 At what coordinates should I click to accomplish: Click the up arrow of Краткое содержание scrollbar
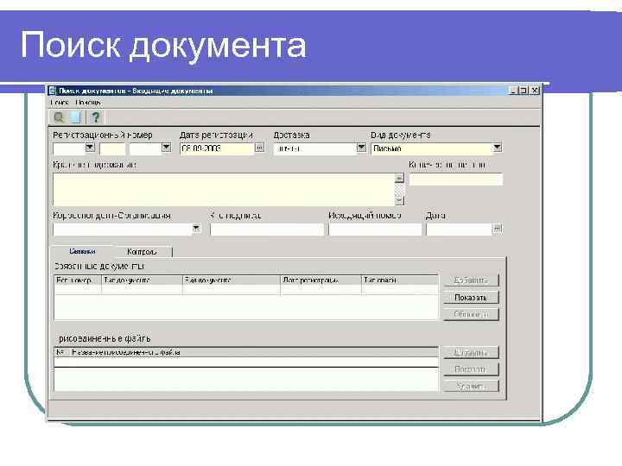click(399, 178)
